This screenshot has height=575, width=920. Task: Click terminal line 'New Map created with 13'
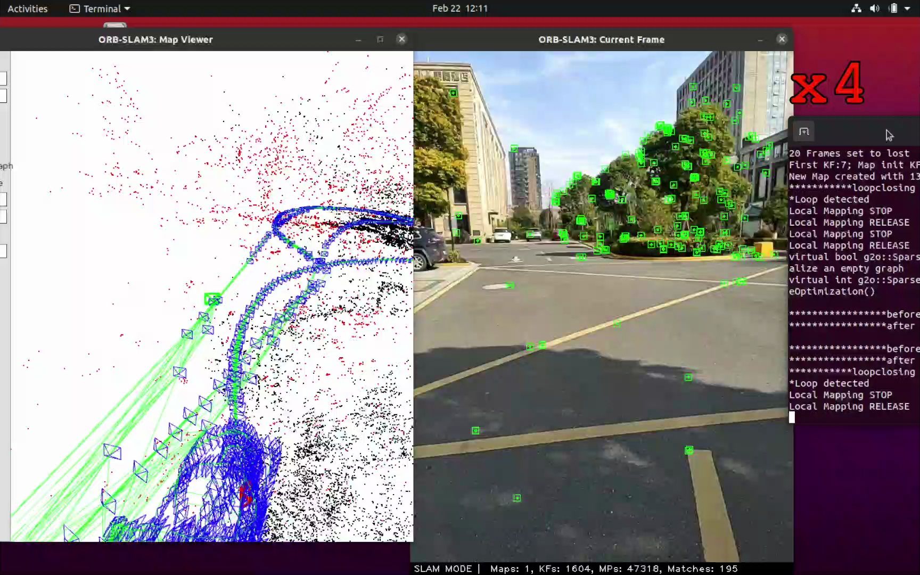tap(854, 176)
